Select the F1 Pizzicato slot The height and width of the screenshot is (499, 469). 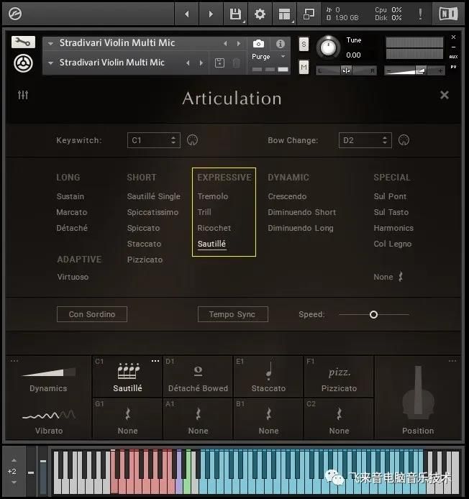pyautogui.click(x=339, y=376)
